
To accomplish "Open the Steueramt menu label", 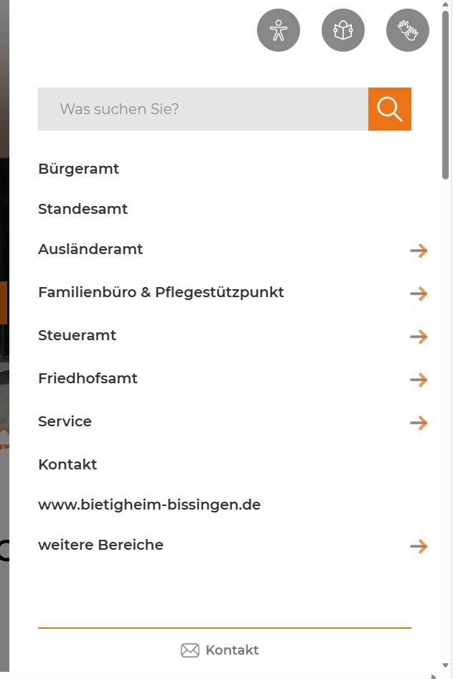I will [x=77, y=336].
